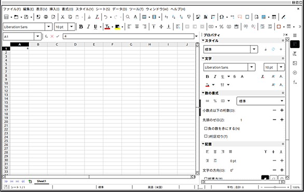Collapse the 配置 section in sidebar
The height and width of the screenshot is (192, 304).
point(203,144)
